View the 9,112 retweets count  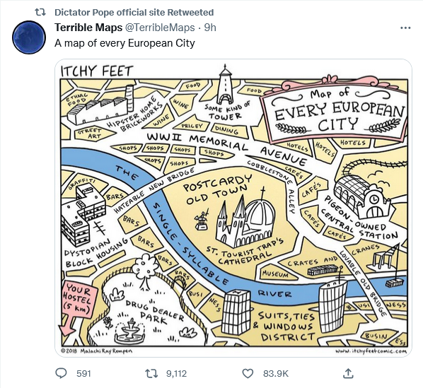tap(176, 374)
